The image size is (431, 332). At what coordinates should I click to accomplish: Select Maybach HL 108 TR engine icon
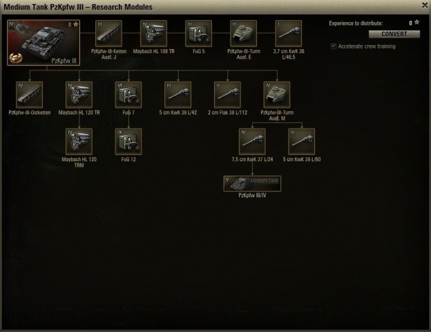153,33
